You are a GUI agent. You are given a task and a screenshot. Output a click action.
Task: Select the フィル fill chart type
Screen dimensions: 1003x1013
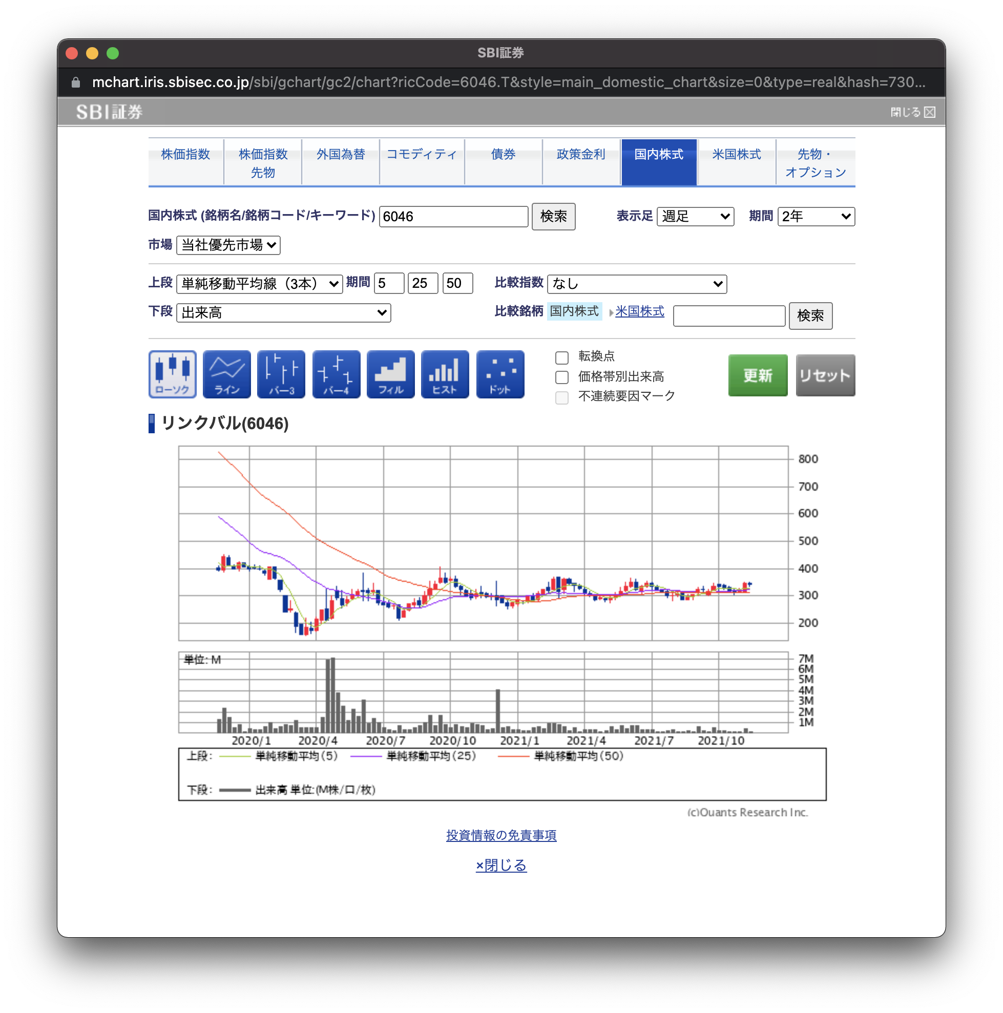pyautogui.click(x=391, y=374)
